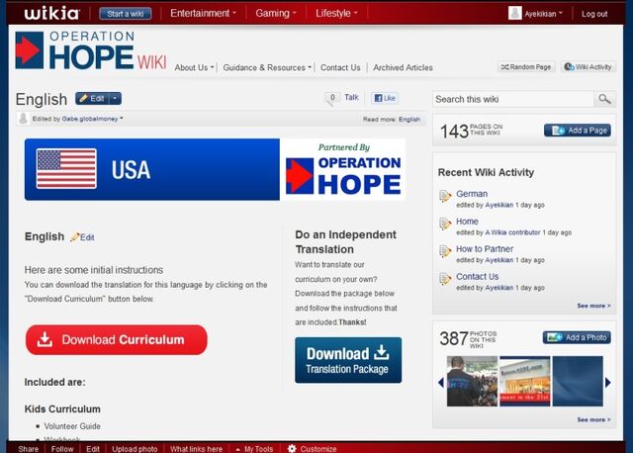The image size is (633, 453).
Task: Click the Log out link
Action: (x=594, y=14)
